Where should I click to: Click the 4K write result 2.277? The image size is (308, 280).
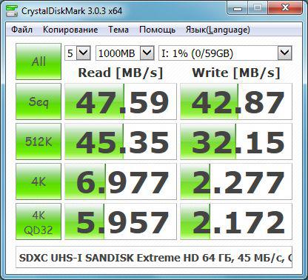(x=236, y=181)
